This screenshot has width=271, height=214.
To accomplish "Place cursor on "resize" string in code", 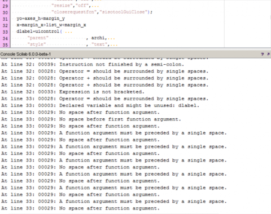I will click(x=63, y=6).
